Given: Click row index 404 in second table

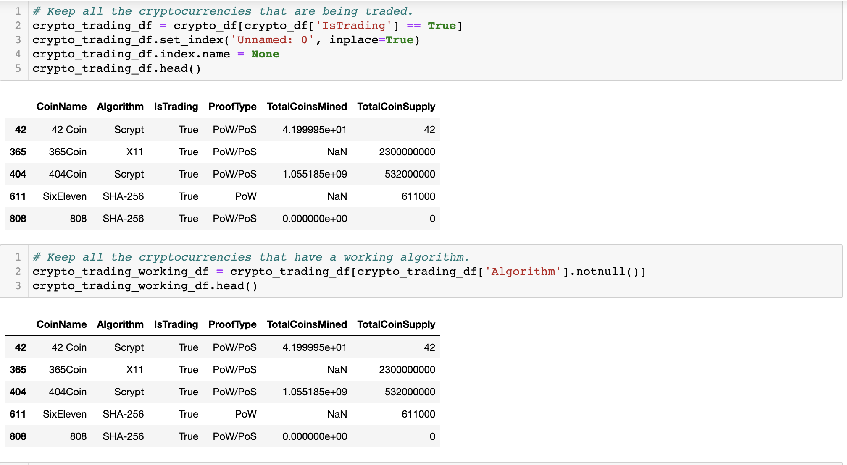Looking at the screenshot, I should coord(18,392).
